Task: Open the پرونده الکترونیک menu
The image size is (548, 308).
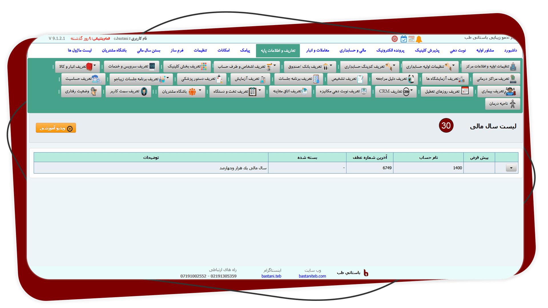Action: (390, 50)
